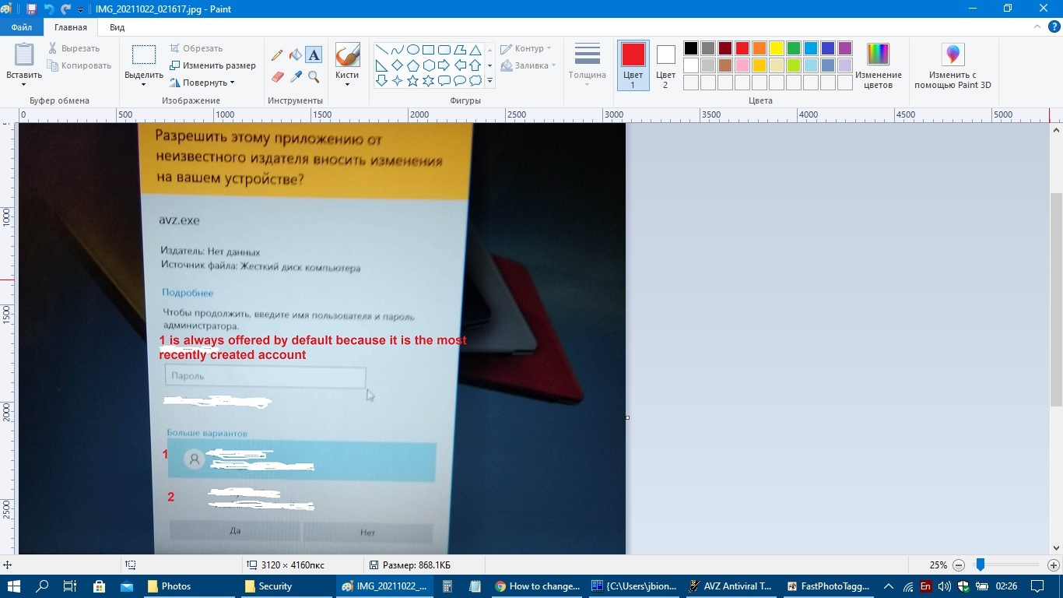
Task: Choose the Five-point star shape
Action: click(x=413, y=81)
